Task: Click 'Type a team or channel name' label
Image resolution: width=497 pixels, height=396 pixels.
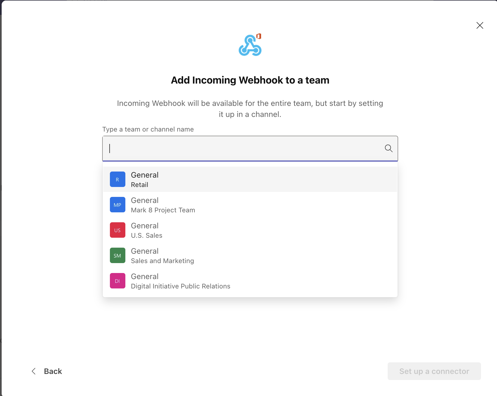Action: (x=148, y=129)
